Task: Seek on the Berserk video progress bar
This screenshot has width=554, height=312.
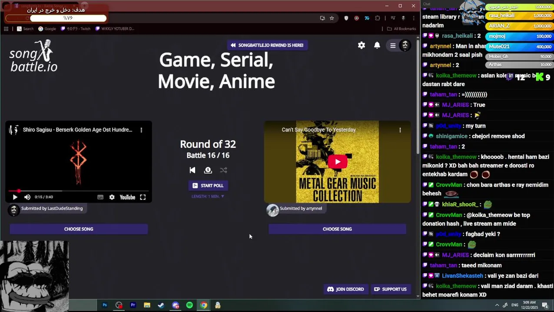Action: pos(79,191)
